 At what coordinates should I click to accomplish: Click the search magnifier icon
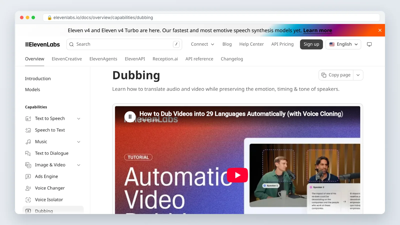tap(71, 44)
